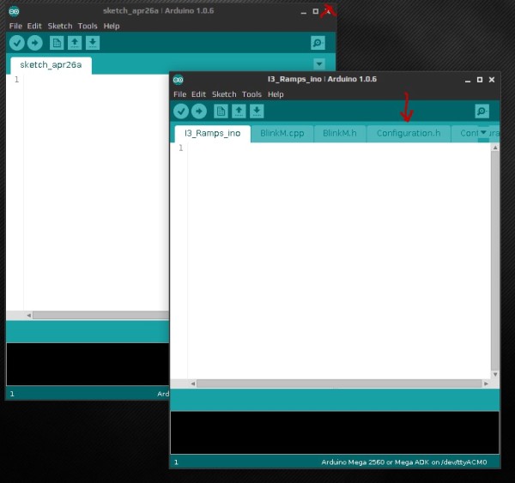Maximize the I3_Ramps_ino window
This screenshot has width=515, height=483.
tap(480, 80)
